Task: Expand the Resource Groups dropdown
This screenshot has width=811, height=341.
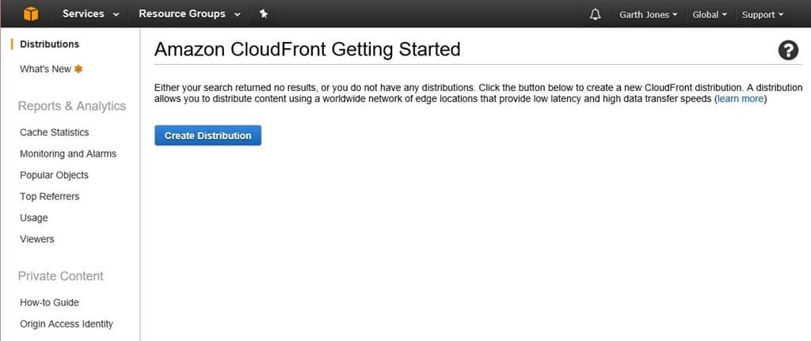Action: click(190, 14)
